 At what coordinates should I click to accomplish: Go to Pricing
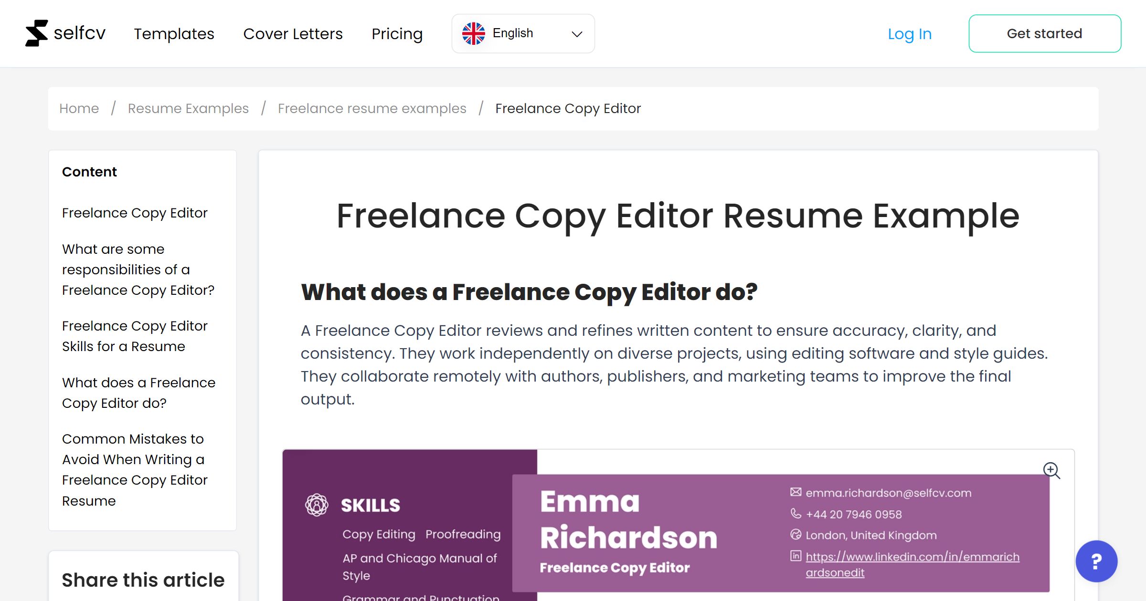pyautogui.click(x=397, y=34)
